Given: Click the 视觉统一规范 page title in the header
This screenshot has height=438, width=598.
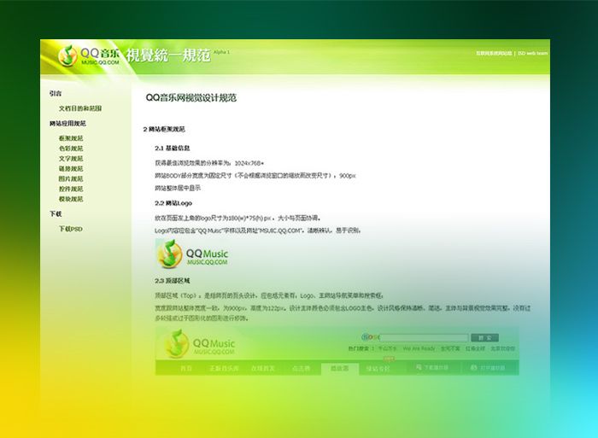Looking at the screenshot, I should [168, 57].
